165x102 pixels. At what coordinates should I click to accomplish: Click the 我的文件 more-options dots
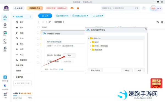pyautogui.click(x=31, y=17)
